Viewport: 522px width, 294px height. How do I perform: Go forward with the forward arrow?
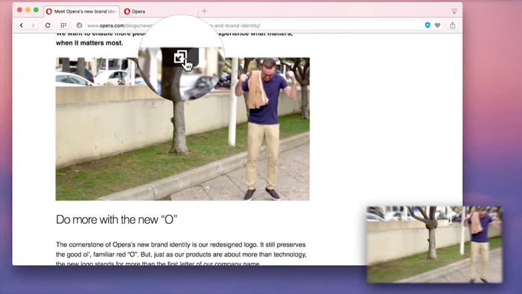click(x=33, y=25)
